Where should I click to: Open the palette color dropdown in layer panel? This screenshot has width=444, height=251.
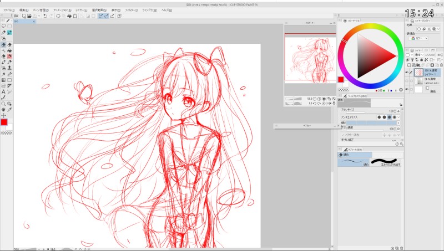click(412, 55)
